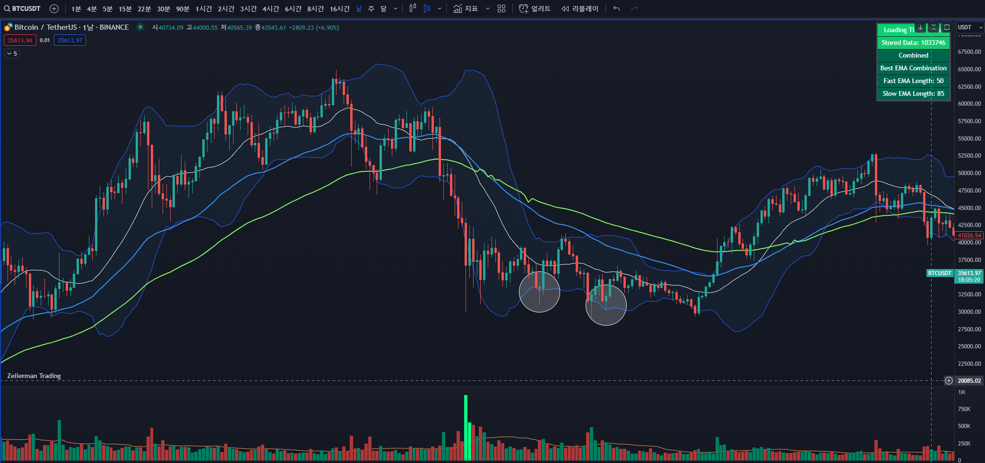Screen dimensions: 985x463
Task: Switch to the 4분 timeframe
Action: (x=92, y=8)
